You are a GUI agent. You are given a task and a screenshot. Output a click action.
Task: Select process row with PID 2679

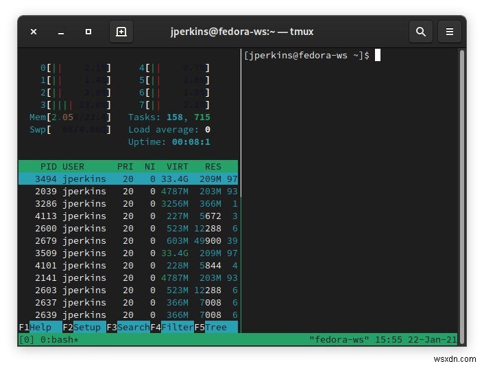click(128, 241)
